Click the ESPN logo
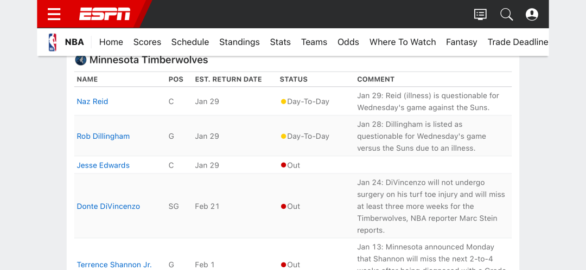The width and height of the screenshot is (586, 270). pyautogui.click(x=105, y=14)
